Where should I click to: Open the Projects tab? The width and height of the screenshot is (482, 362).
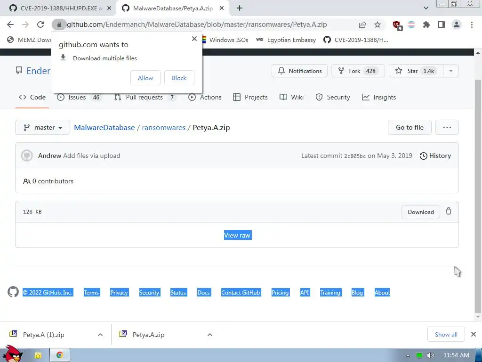(x=250, y=97)
